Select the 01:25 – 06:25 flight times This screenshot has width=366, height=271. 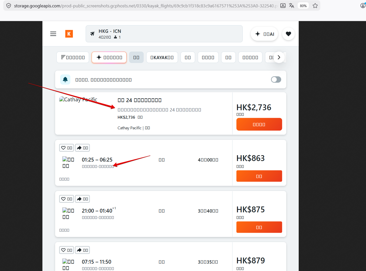click(x=97, y=160)
